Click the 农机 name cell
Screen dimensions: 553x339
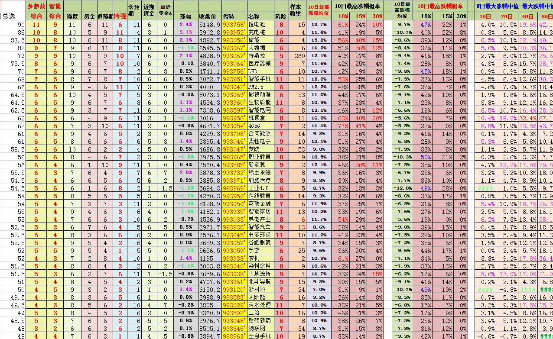pyautogui.click(x=261, y=258)
